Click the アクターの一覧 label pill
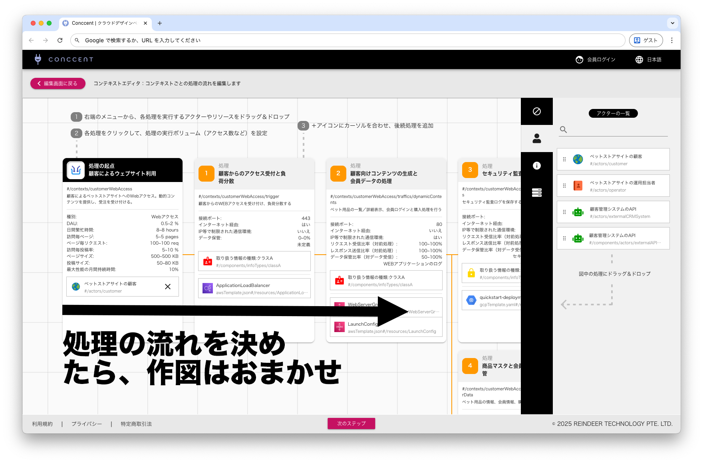 (613, 113)
